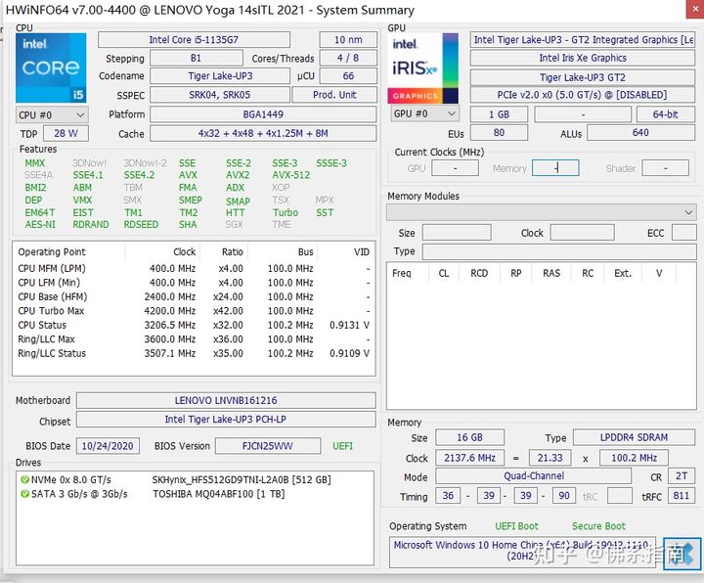Click the Intel Iris Xe Graphics name field

click(x=582, y=58)
